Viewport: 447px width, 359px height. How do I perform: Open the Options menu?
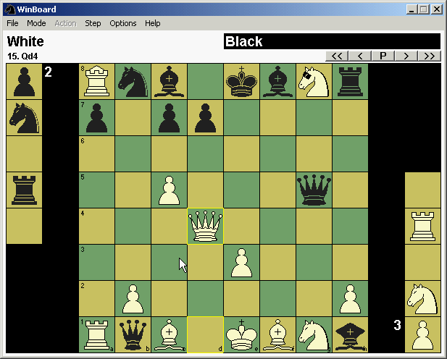123,23
